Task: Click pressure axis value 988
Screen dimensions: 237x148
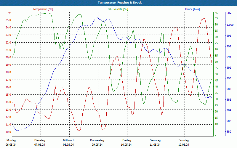Action: coord(229,89)
